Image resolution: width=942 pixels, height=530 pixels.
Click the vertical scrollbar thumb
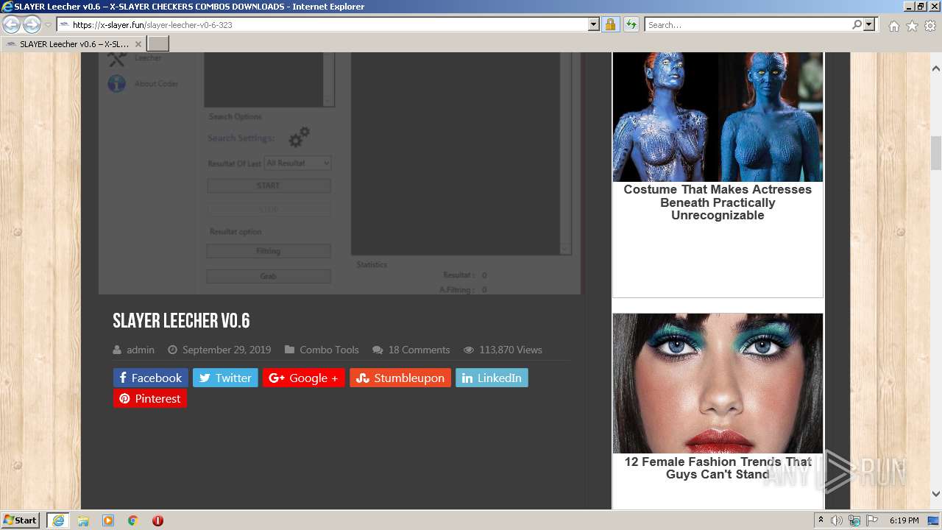936,153
